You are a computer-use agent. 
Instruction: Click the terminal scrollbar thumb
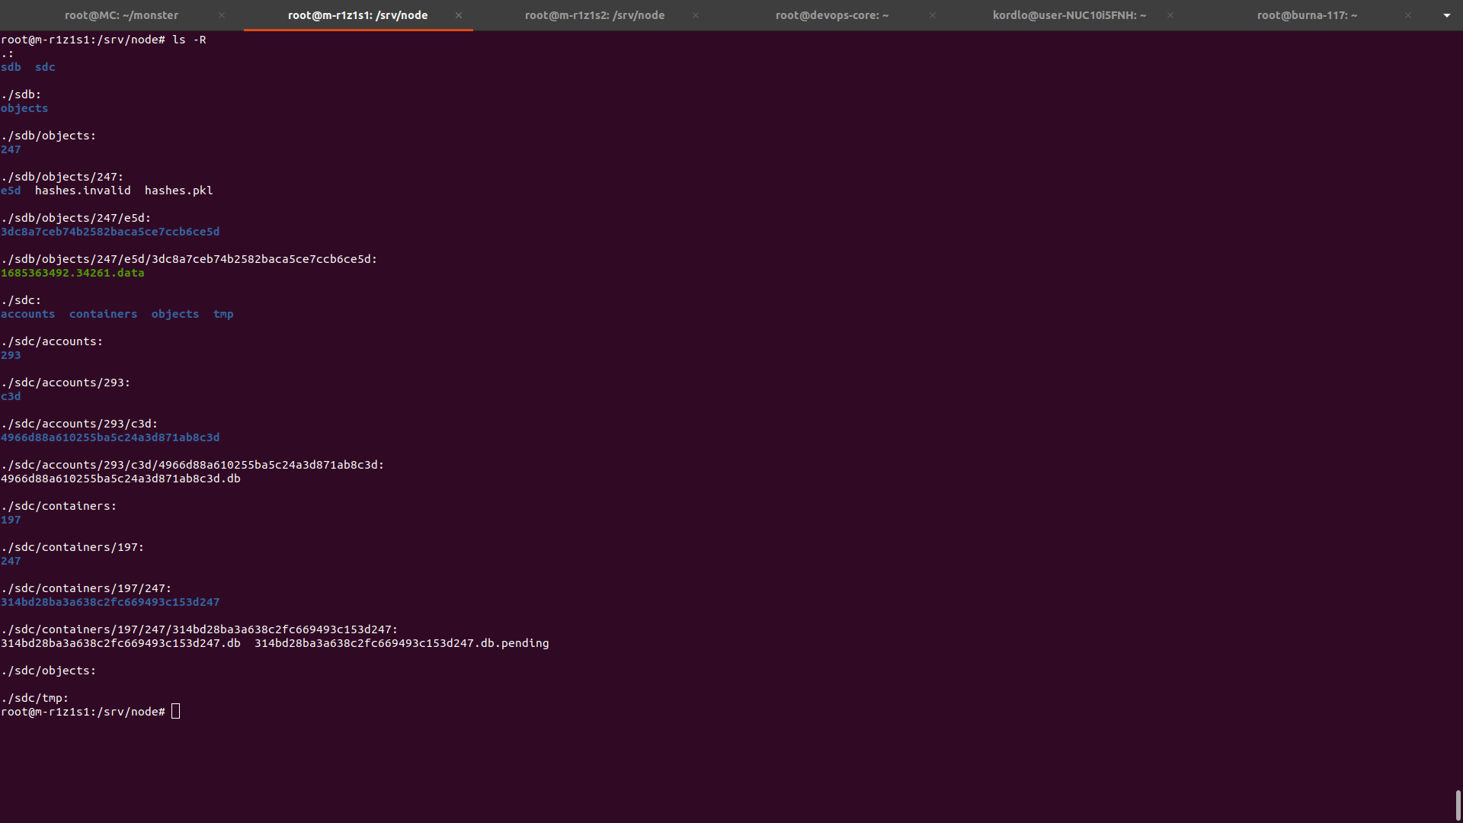click(x=1458, y=805)
